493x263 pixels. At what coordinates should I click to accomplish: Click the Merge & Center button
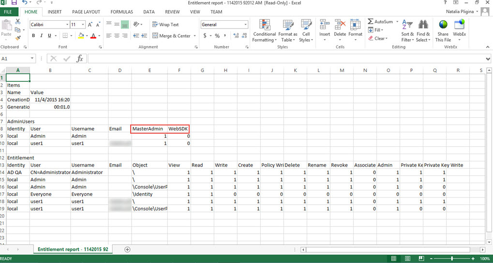[x=171, y=36]
